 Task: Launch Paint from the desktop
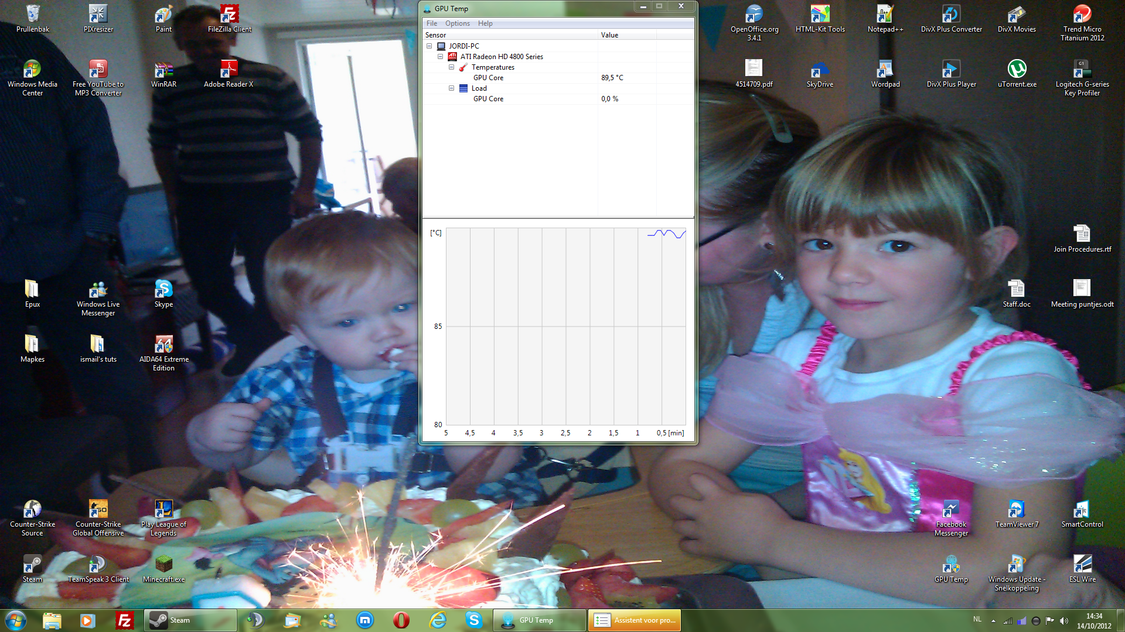tap(163, 18)
